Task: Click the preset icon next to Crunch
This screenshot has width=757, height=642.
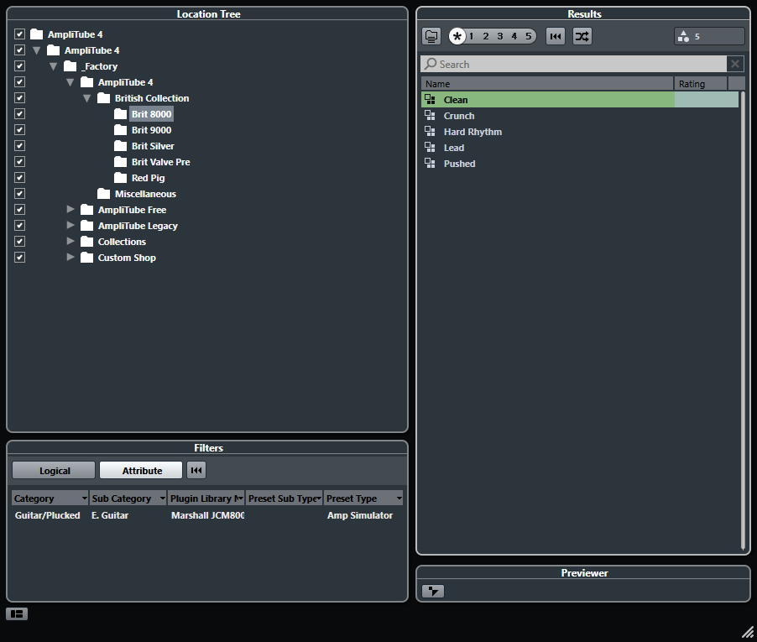Action: click(x=430, y=116)
